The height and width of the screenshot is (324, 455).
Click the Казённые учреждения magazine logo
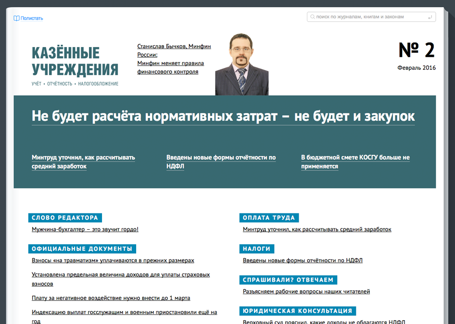point(75,62)
